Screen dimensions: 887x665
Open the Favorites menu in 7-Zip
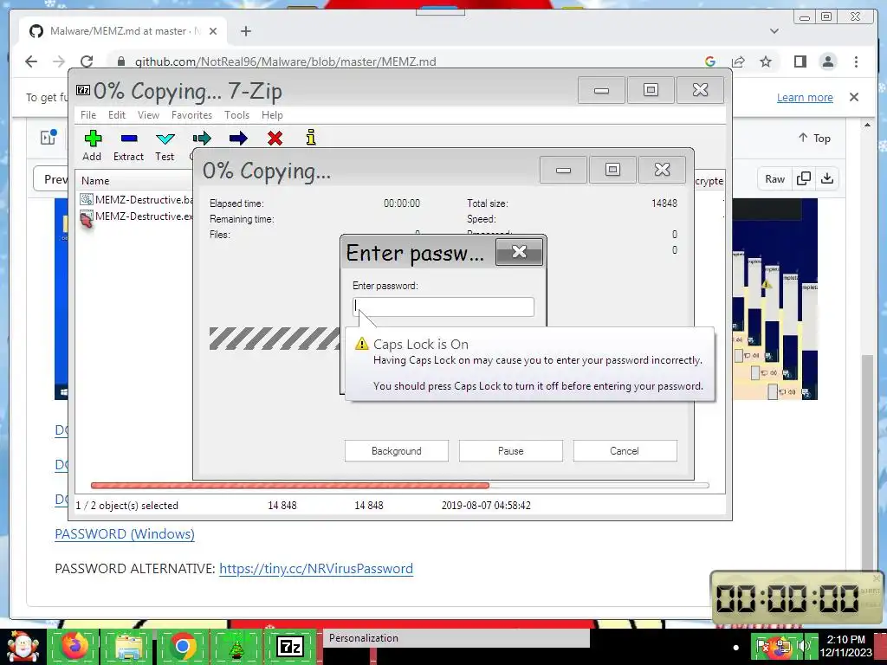click(191, 115)
